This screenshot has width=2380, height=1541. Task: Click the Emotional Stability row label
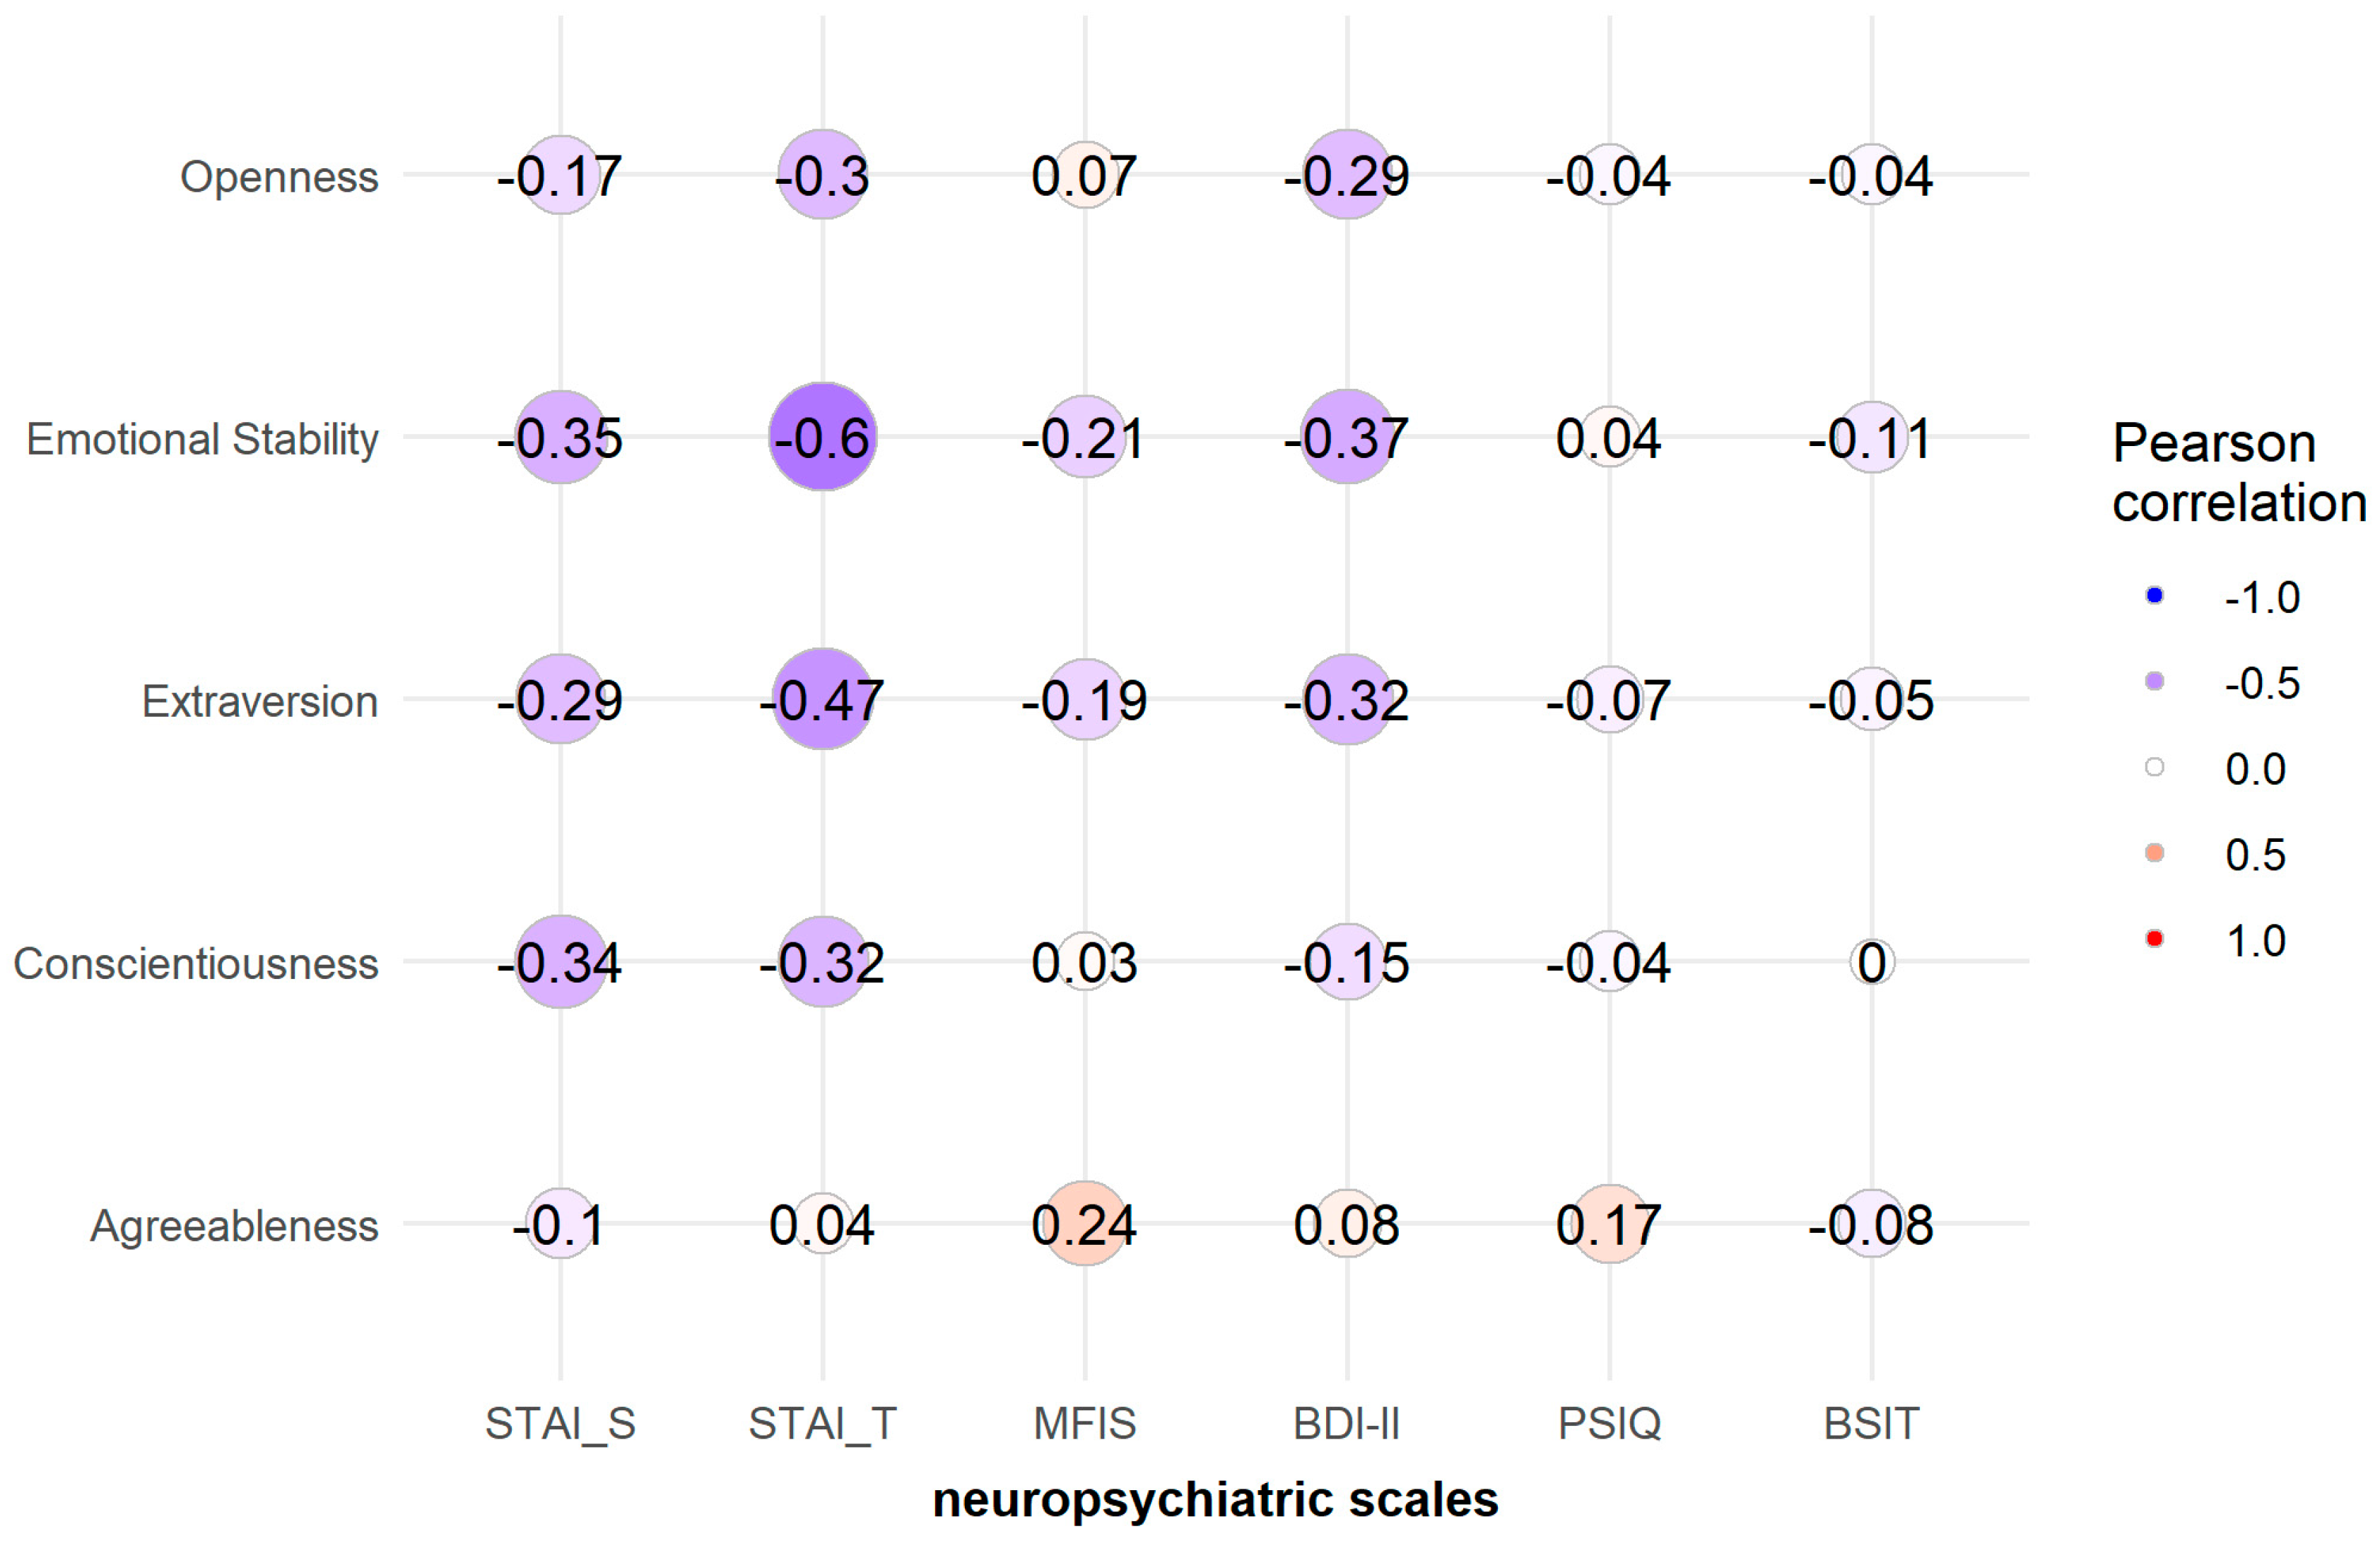pyautogui.click(x=202, y=439)
